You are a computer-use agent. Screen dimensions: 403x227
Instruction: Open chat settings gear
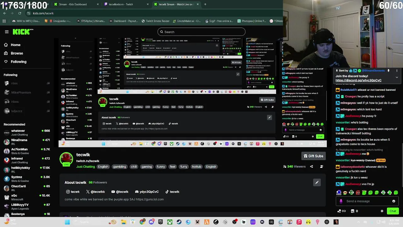click(x=382, y=211)
